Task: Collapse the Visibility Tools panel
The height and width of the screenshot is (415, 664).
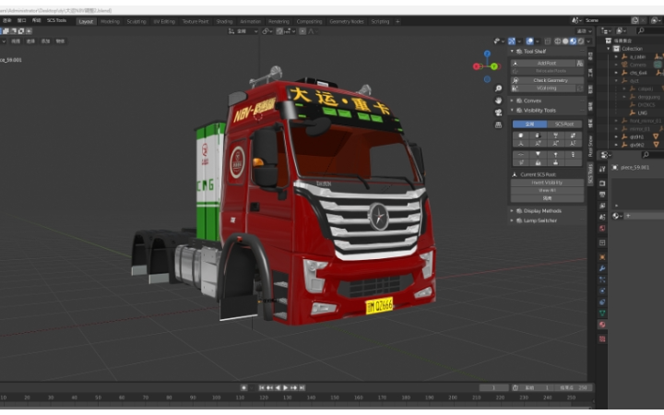Action: (x=512, y=110)
